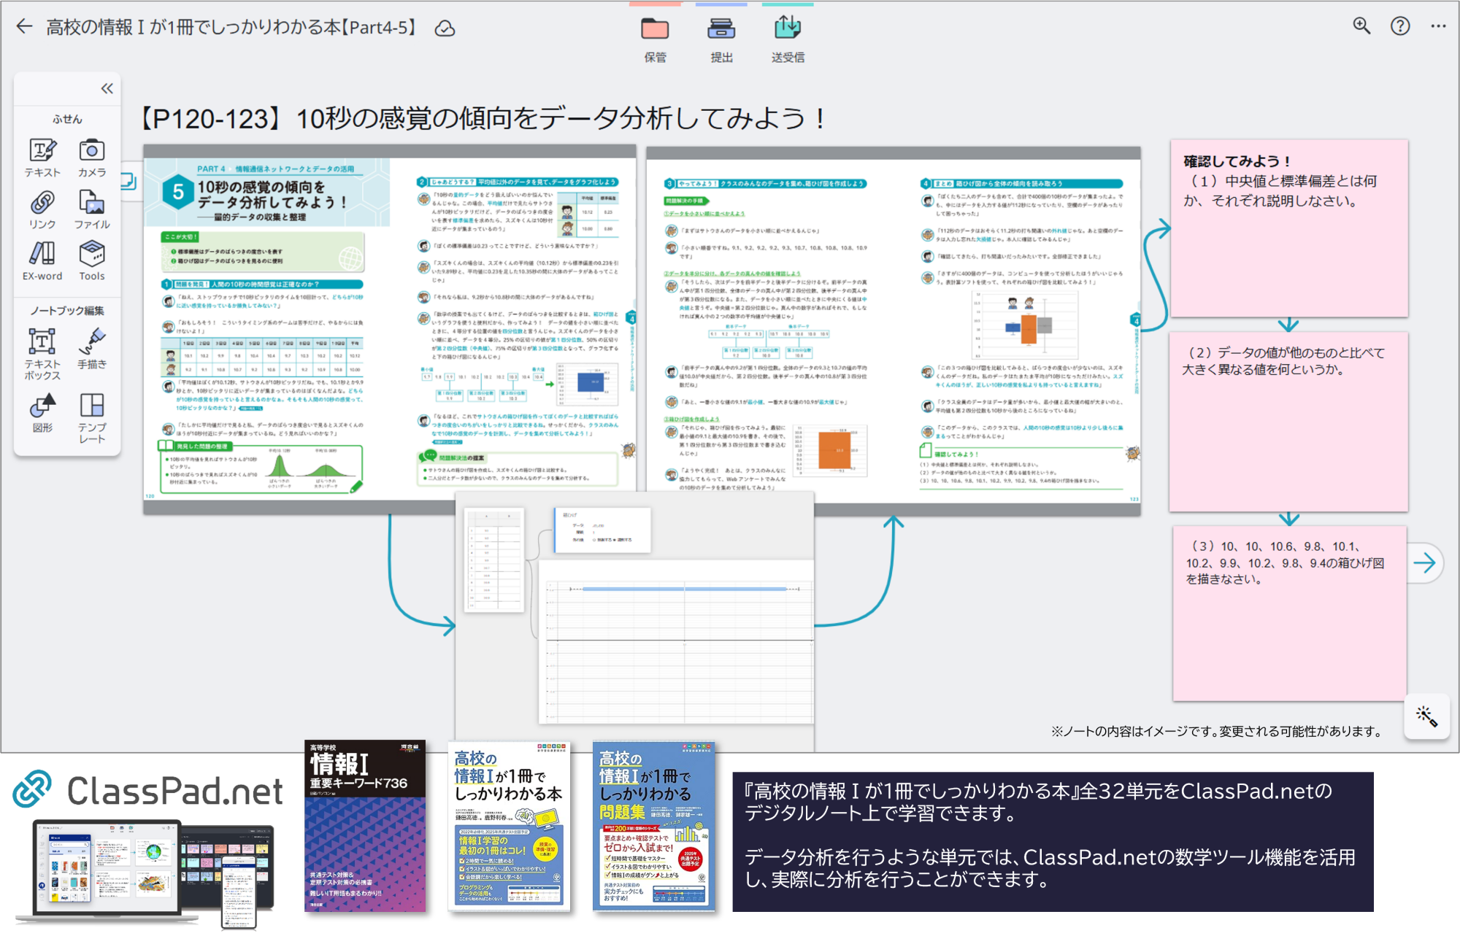Select the ファイル sticky note tool
The height and width of the screenshot is (936, 1460).
(92, 210)
